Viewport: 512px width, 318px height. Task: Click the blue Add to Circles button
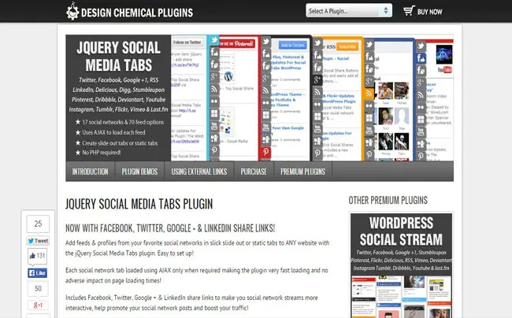pos(292,46)
